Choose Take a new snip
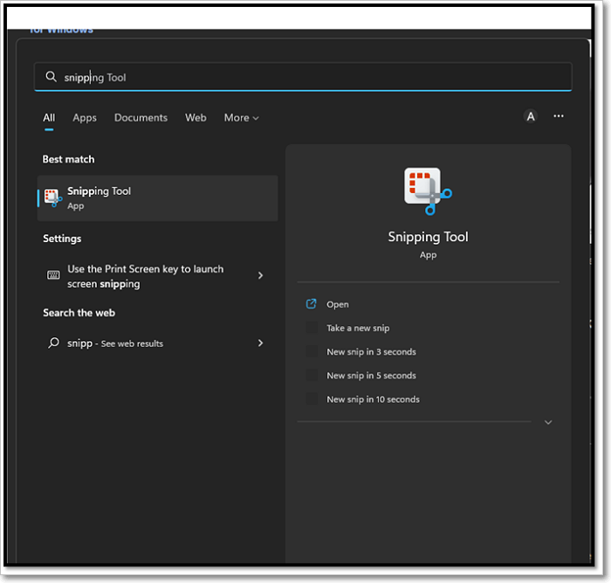The width and height of the screenshot is (611, 583). tap(358, 328)
